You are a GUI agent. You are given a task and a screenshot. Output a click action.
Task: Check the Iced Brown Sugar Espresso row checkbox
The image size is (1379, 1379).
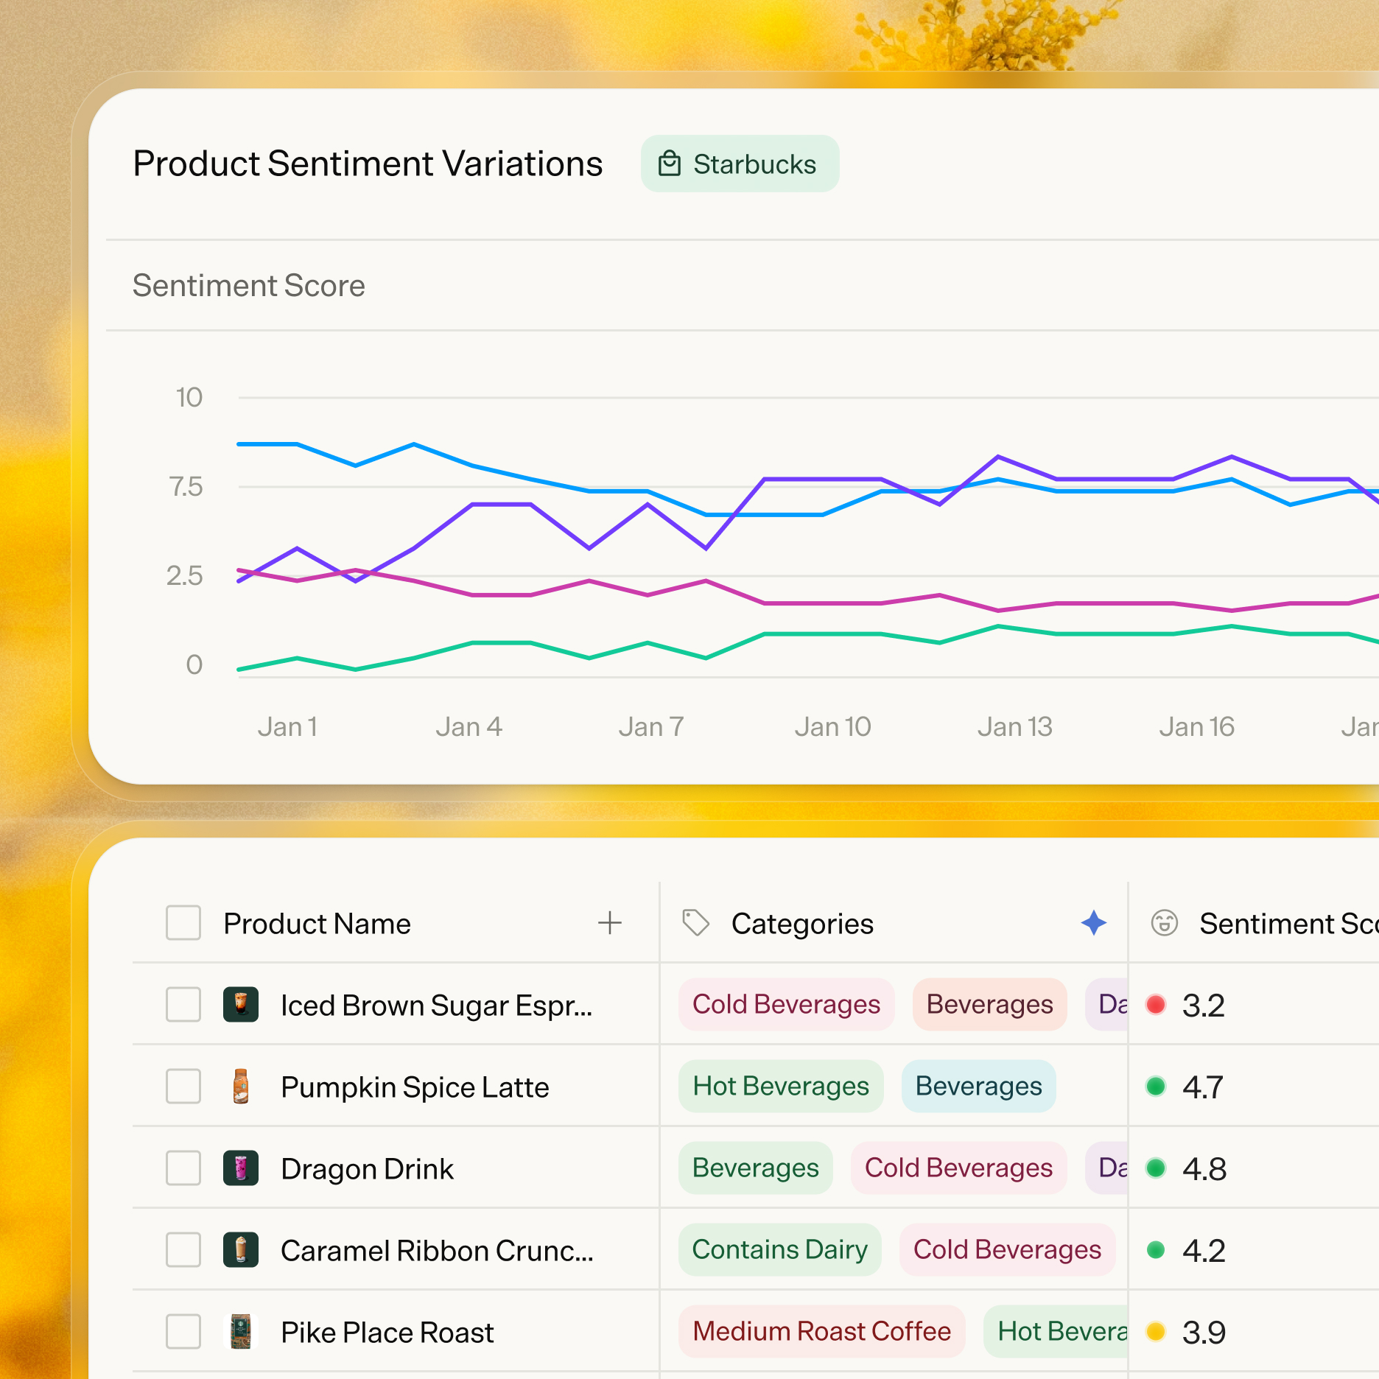[183, 1005]
